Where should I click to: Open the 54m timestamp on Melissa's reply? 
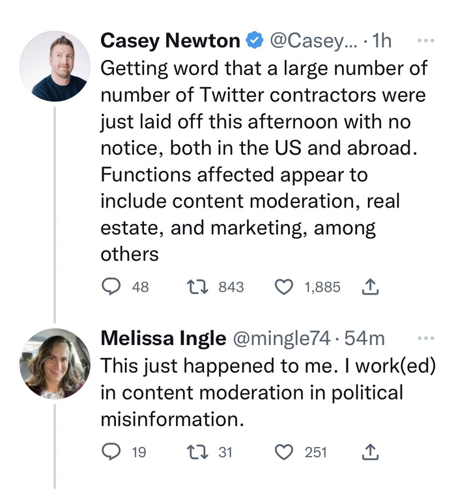[365, 339]
